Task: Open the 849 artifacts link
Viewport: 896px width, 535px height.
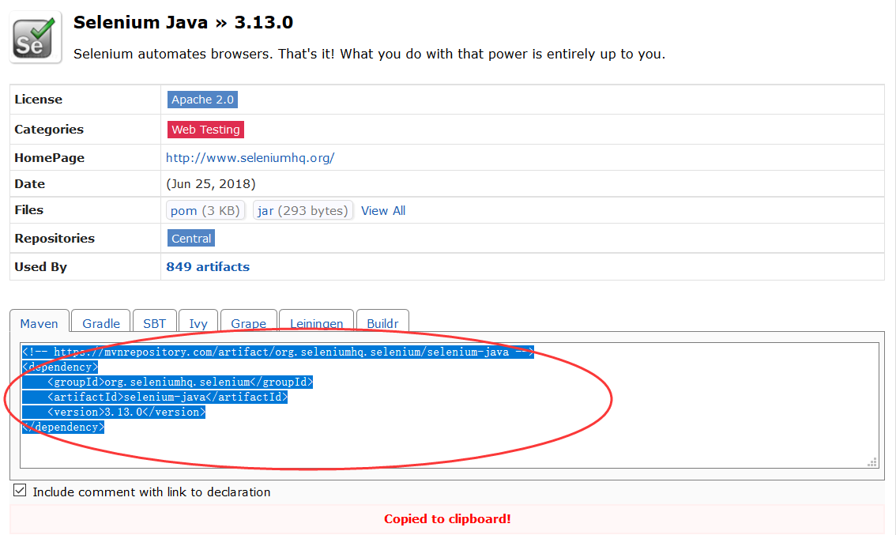Action: tap(208, 267)
